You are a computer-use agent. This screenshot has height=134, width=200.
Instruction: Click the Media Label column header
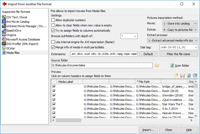[69, 82]
